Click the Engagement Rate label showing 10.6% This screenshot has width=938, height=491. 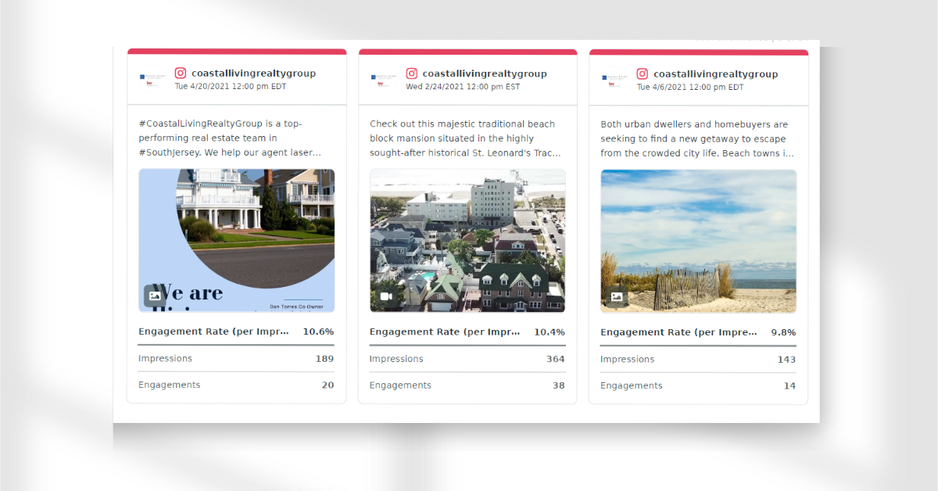coord(214,332)
